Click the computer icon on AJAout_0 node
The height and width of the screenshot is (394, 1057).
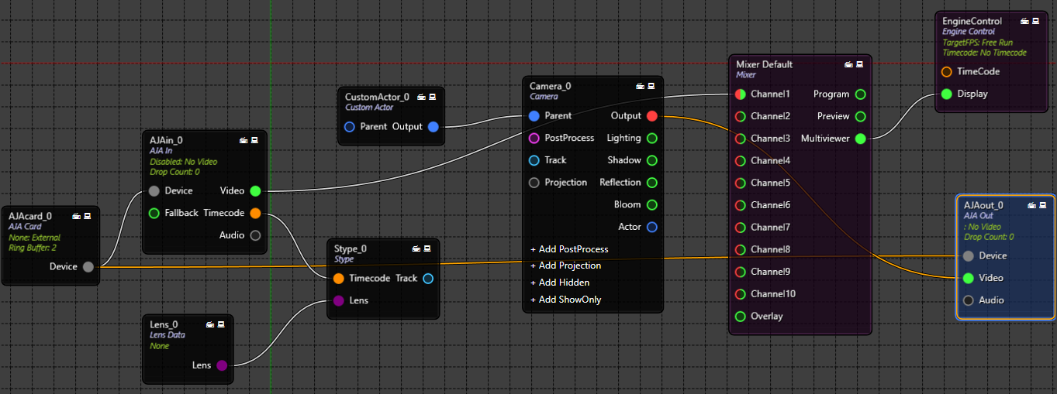coord(1041,205)
